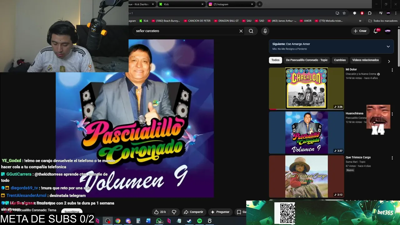Image resolution: width=400 pixels, height=225 pixels.
Task: Open the James Arthur bookmark
Action: (282, 21)
